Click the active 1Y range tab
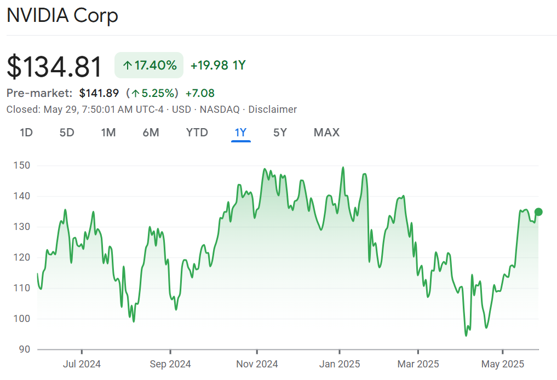This screenshot has width=557, height=380. [x=240, y=133]
